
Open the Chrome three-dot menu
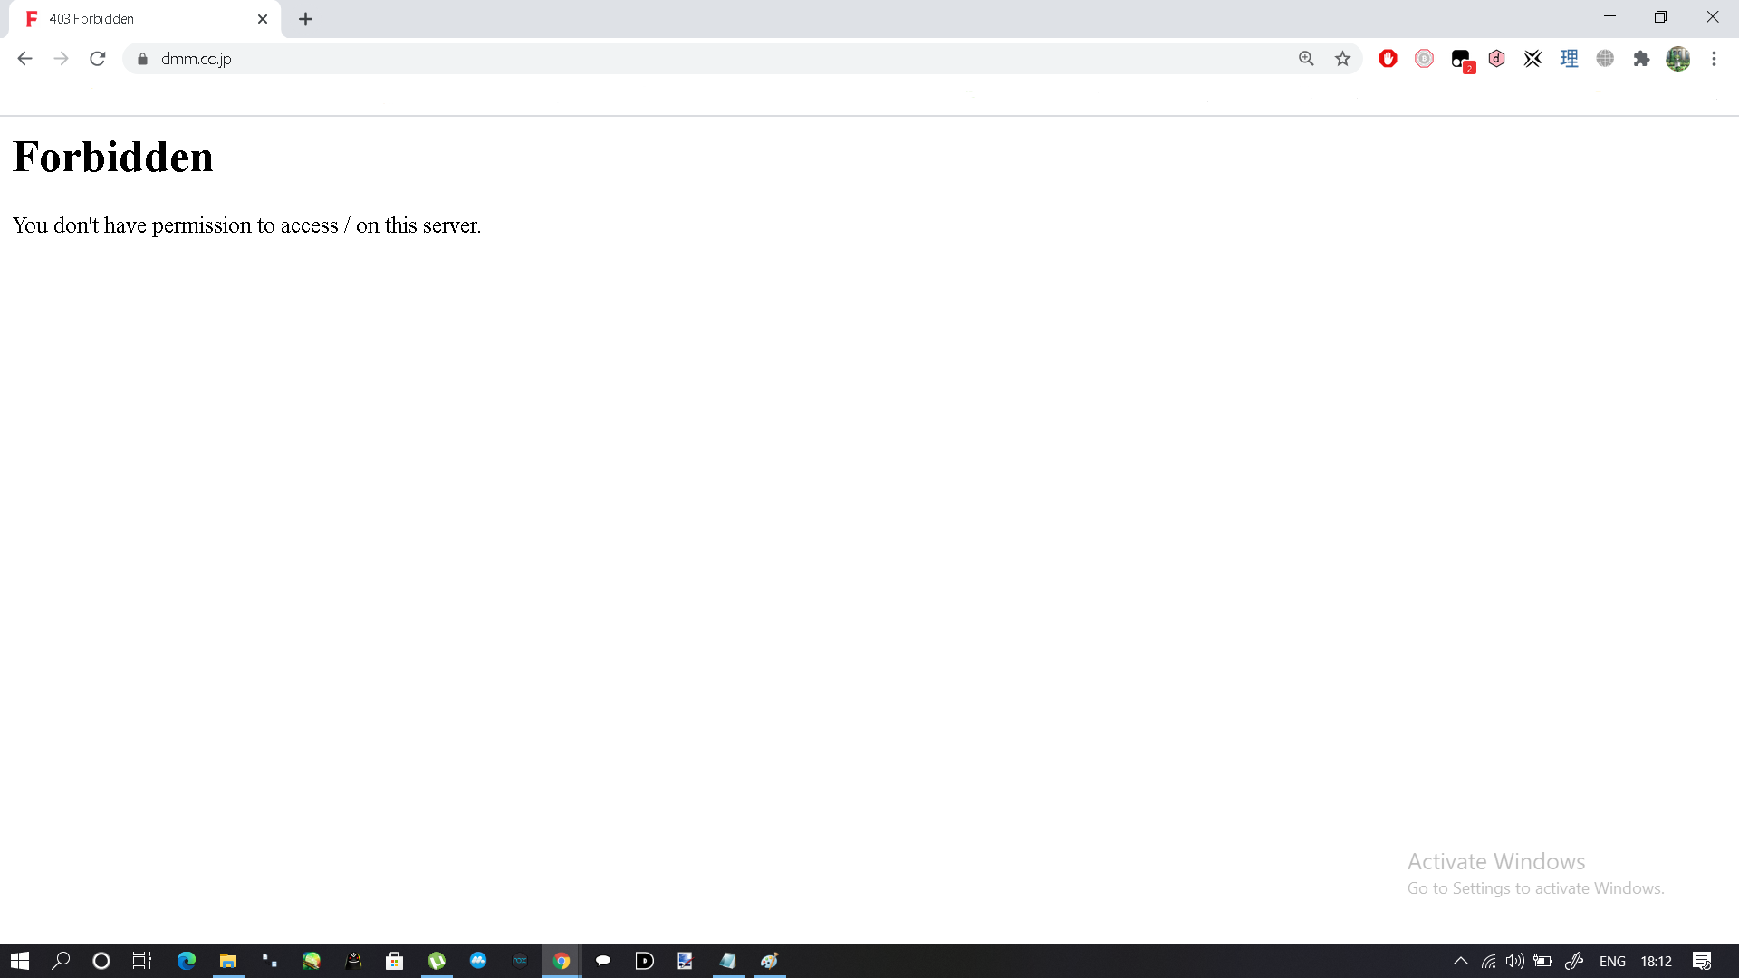click(x=1714, y=59)
